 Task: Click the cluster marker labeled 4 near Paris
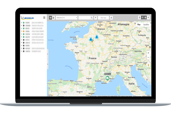pos(91,39)
